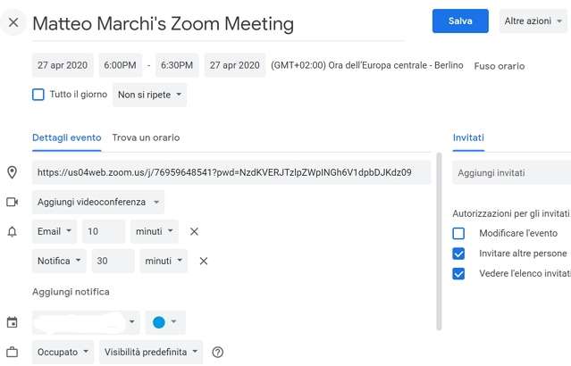Click the location pin icon
The width and height of the screenshot is (571, 366).
click(13, 172)
